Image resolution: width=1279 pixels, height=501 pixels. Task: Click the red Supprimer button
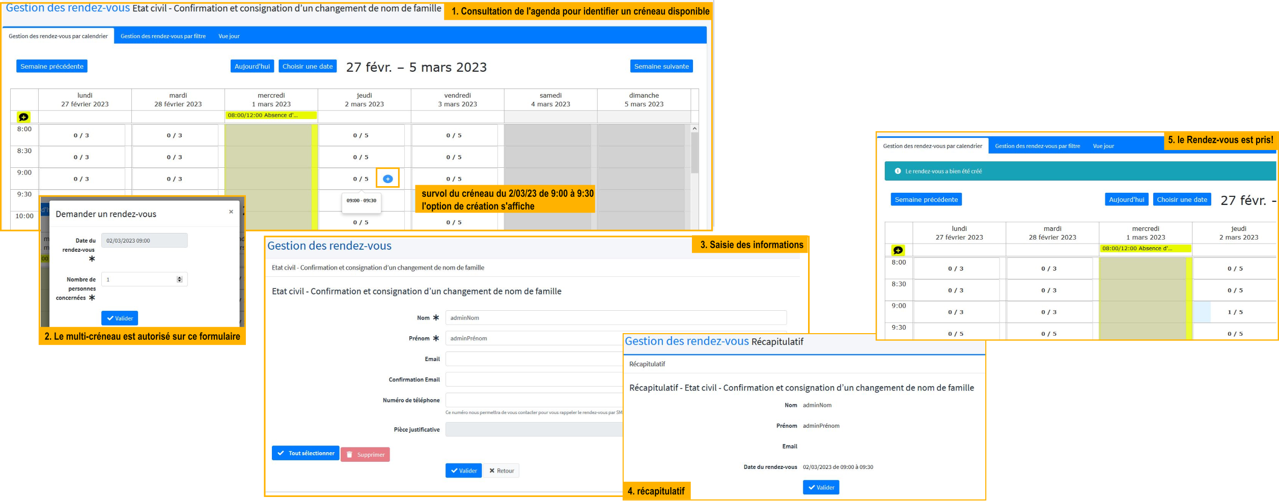(365, 455)
